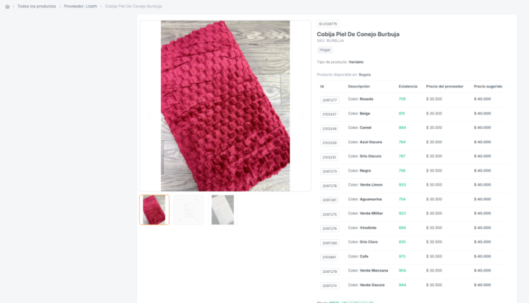This screenshot has width=529, height=303.
Task: Click the Rosado stock value 709
Action: tap(402, 99)
